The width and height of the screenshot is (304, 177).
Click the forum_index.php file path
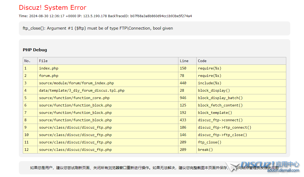pos(76,83)
